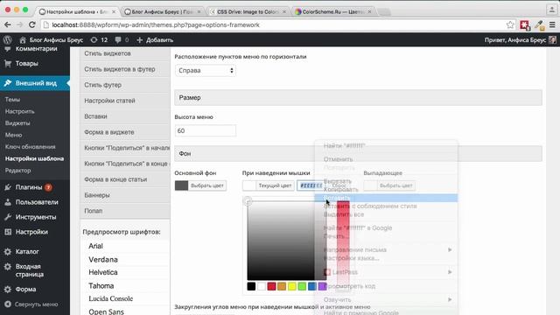This screenshot has height=315, width=560.
Task: Open the red puzzle extension icon
Action: click(525, 25)
